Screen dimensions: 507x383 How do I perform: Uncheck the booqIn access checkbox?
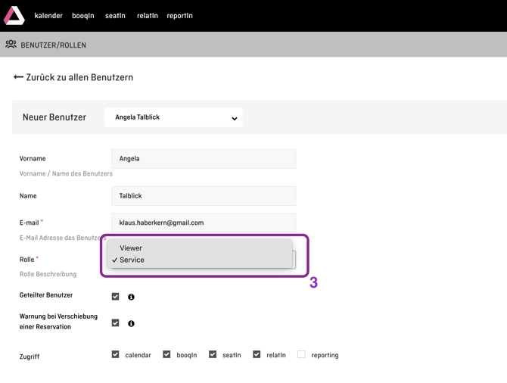point(166,354)
